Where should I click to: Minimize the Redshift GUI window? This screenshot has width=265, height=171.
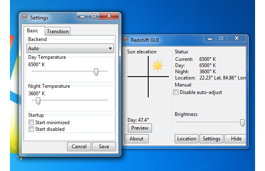pyautogui.click(x=210, y=39)
